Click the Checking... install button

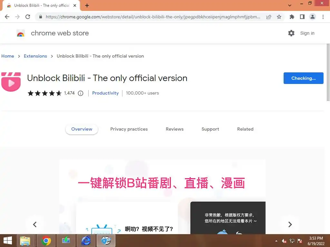(x=304, y=78)
